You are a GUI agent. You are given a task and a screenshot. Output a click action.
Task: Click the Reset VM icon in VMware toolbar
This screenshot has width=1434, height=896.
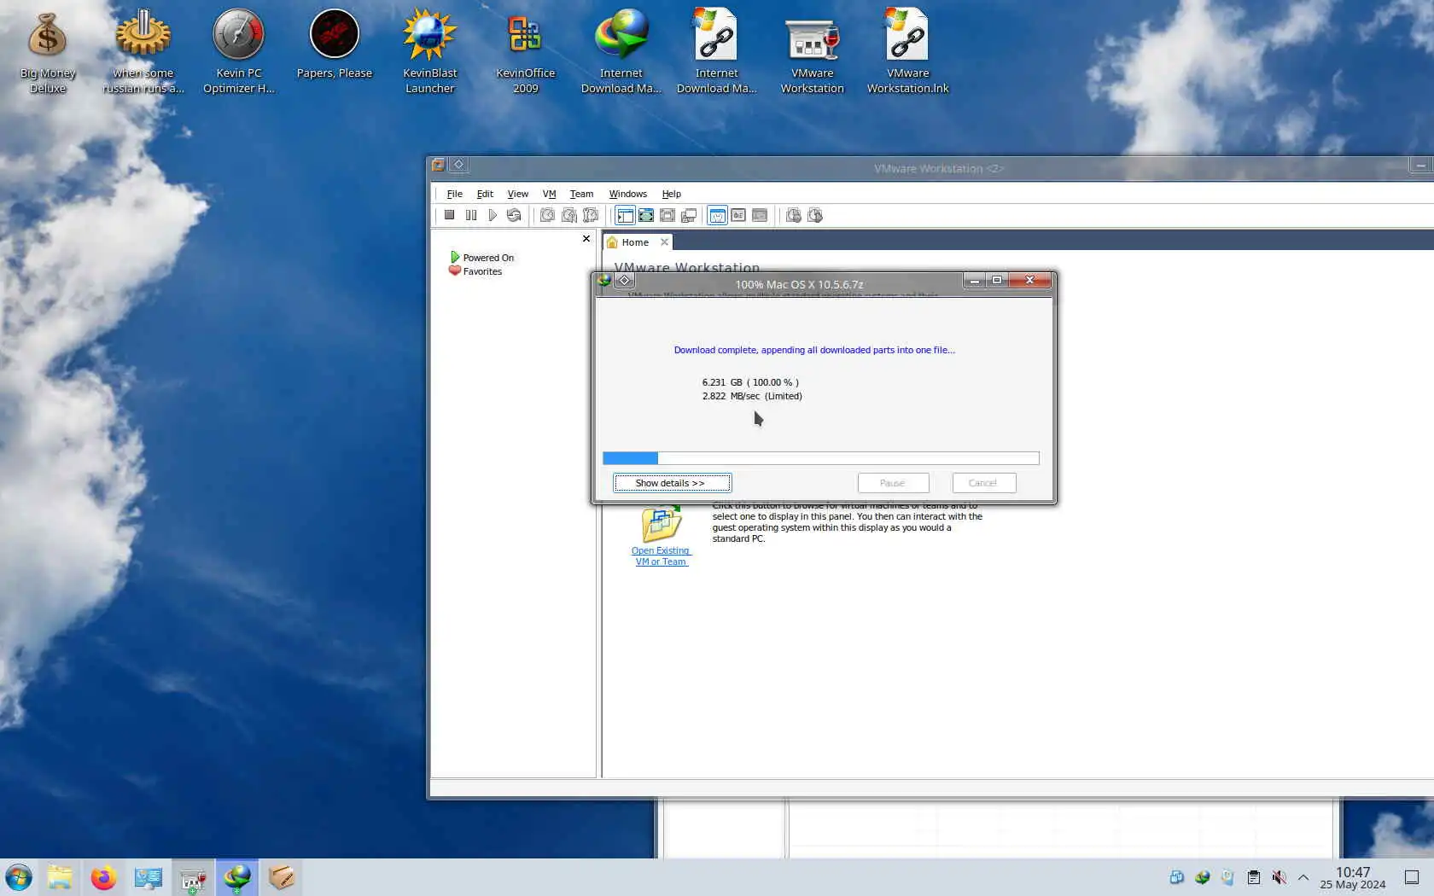pos(514,215)
